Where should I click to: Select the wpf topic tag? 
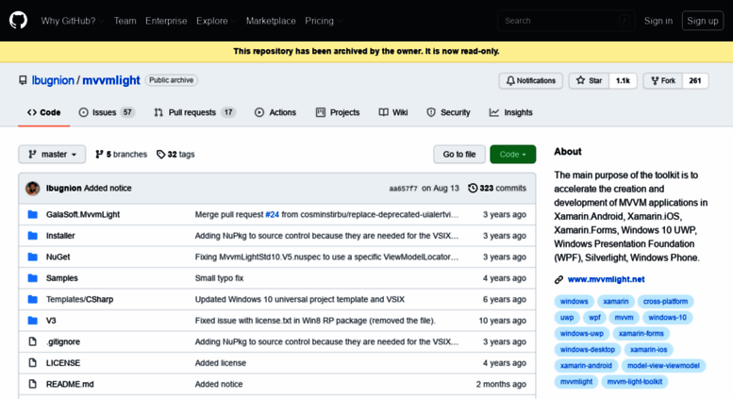[x=594, y=318]
